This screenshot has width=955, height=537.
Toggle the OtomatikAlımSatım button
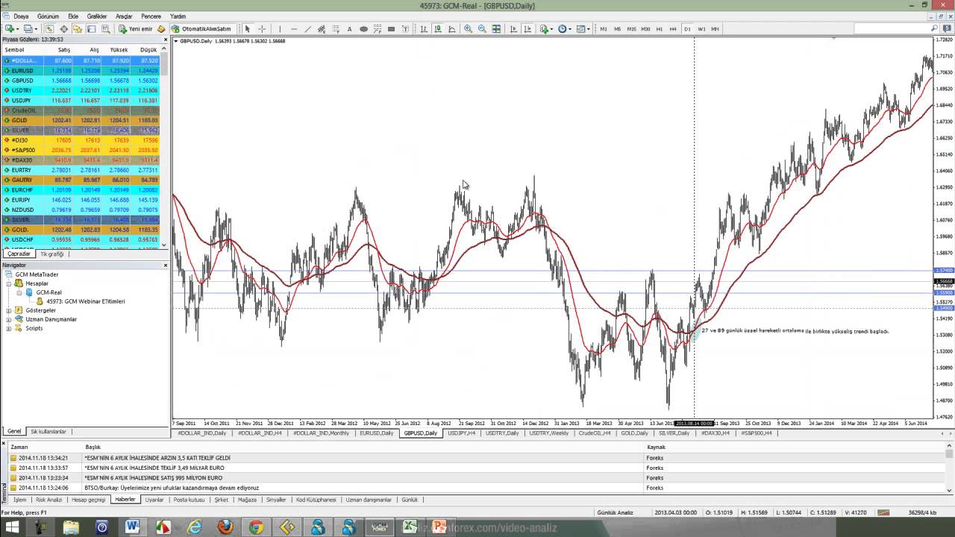coord(201,29)
